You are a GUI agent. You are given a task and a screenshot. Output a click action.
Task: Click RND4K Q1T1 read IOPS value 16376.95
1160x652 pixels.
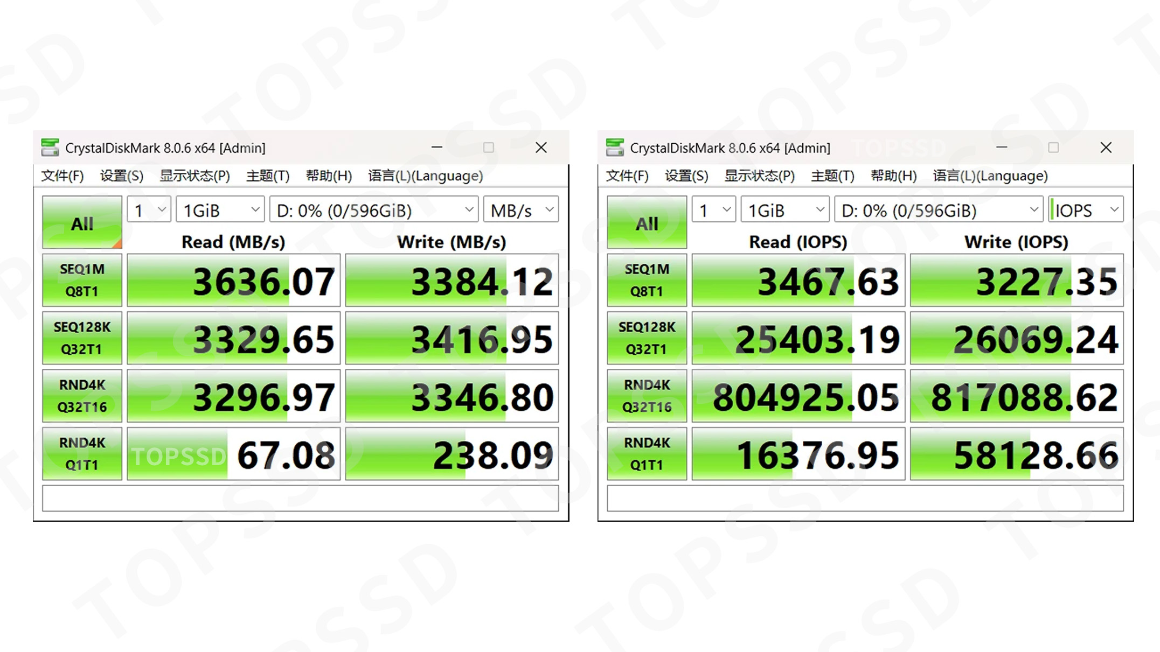coord(798,454)
